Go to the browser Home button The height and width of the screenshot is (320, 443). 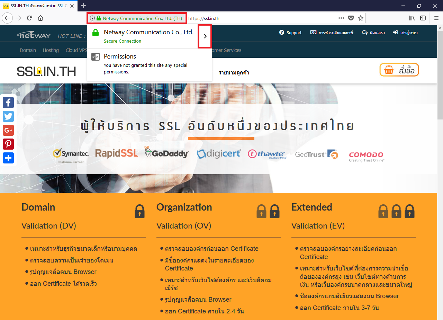[40, 18]
